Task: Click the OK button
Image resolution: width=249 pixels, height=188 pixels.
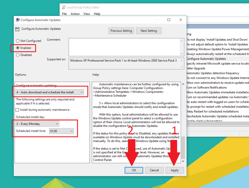Action: pyautogui.click(x=134, y=170)
